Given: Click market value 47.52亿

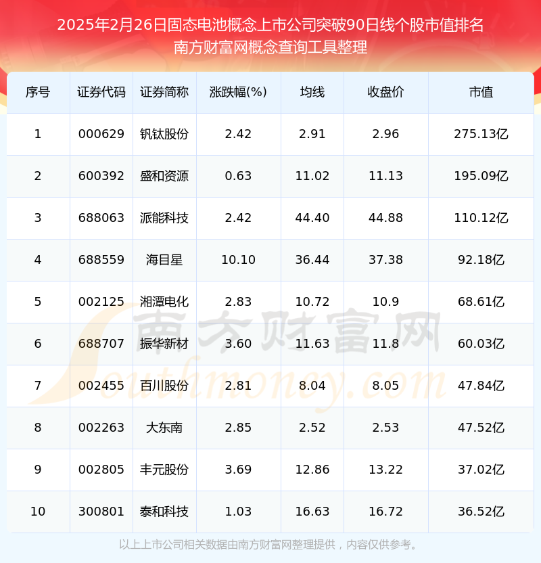Looking at the screenshot, I should (481, 428).
